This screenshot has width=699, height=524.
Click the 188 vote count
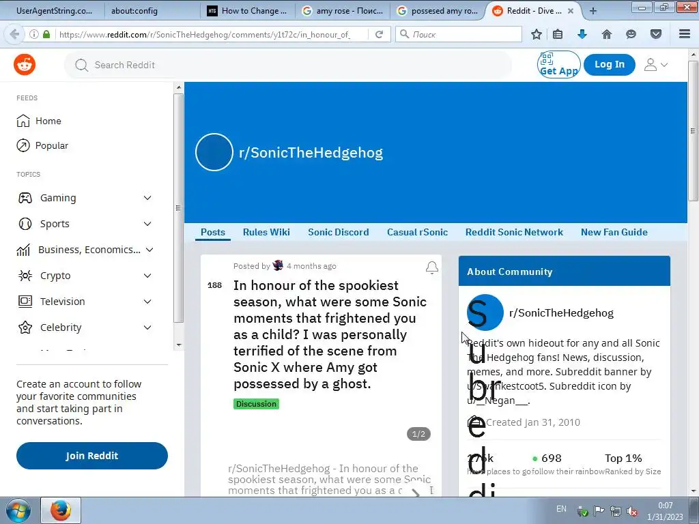click(214, 285)
